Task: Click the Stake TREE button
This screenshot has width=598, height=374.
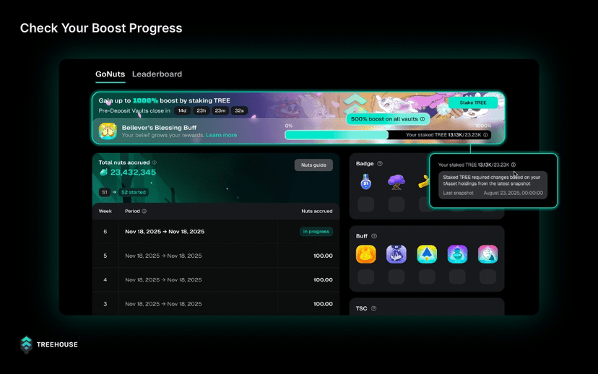Action: click(473, 103)
